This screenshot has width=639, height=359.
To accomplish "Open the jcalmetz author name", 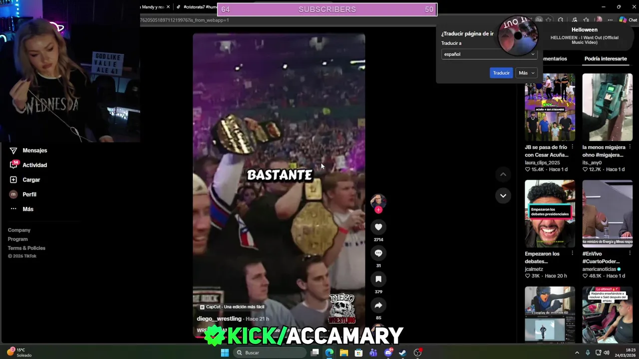I will [x=534, y=269].
